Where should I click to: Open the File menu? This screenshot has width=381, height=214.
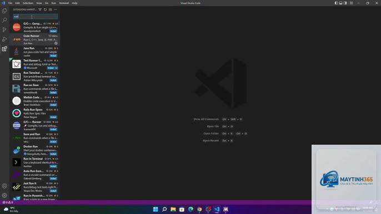[10, 3]
